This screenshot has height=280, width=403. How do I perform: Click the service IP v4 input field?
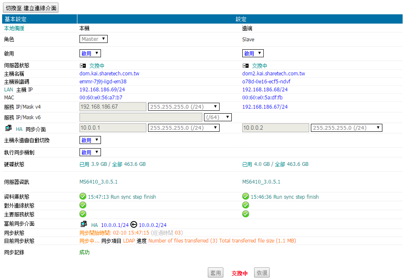click(x=113, y=107)
